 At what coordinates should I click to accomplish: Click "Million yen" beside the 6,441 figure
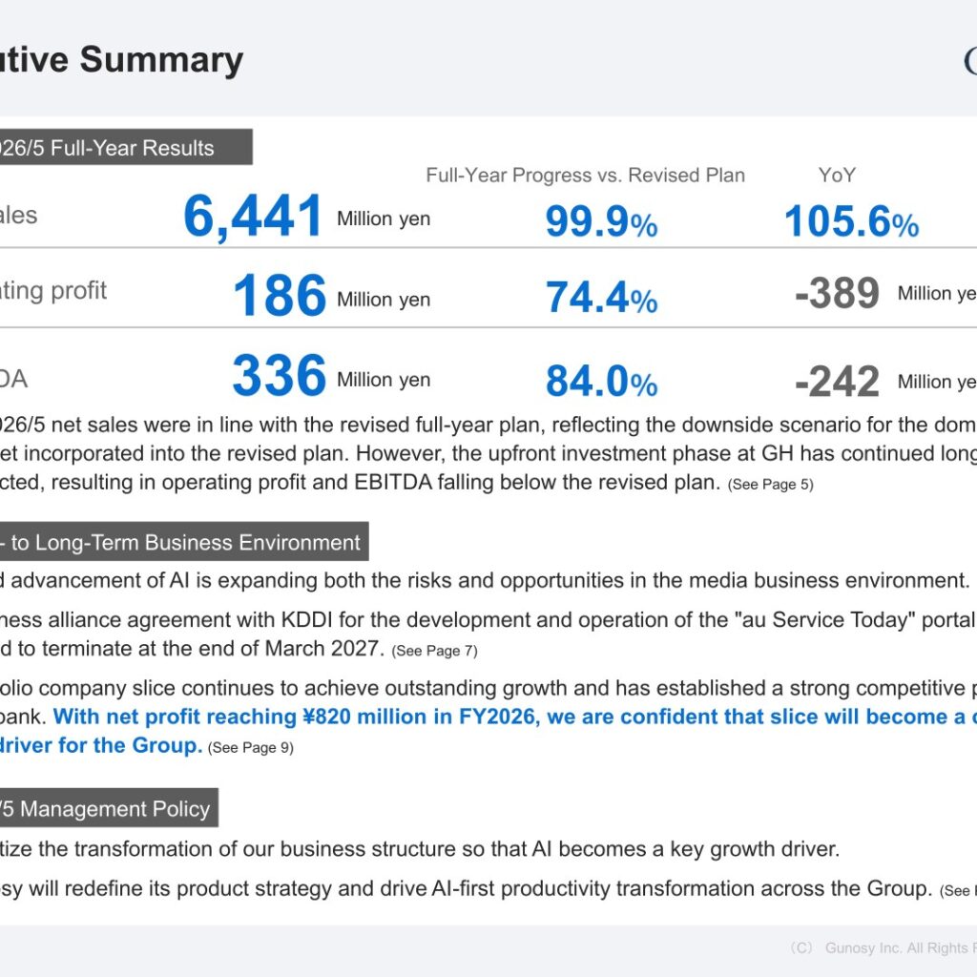coord(384,218)
